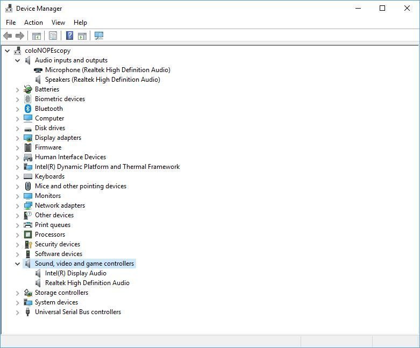The width and height of the screenshot is (420, 348).
Task: Click the blue Help question-mark icon
Action: 70,35
